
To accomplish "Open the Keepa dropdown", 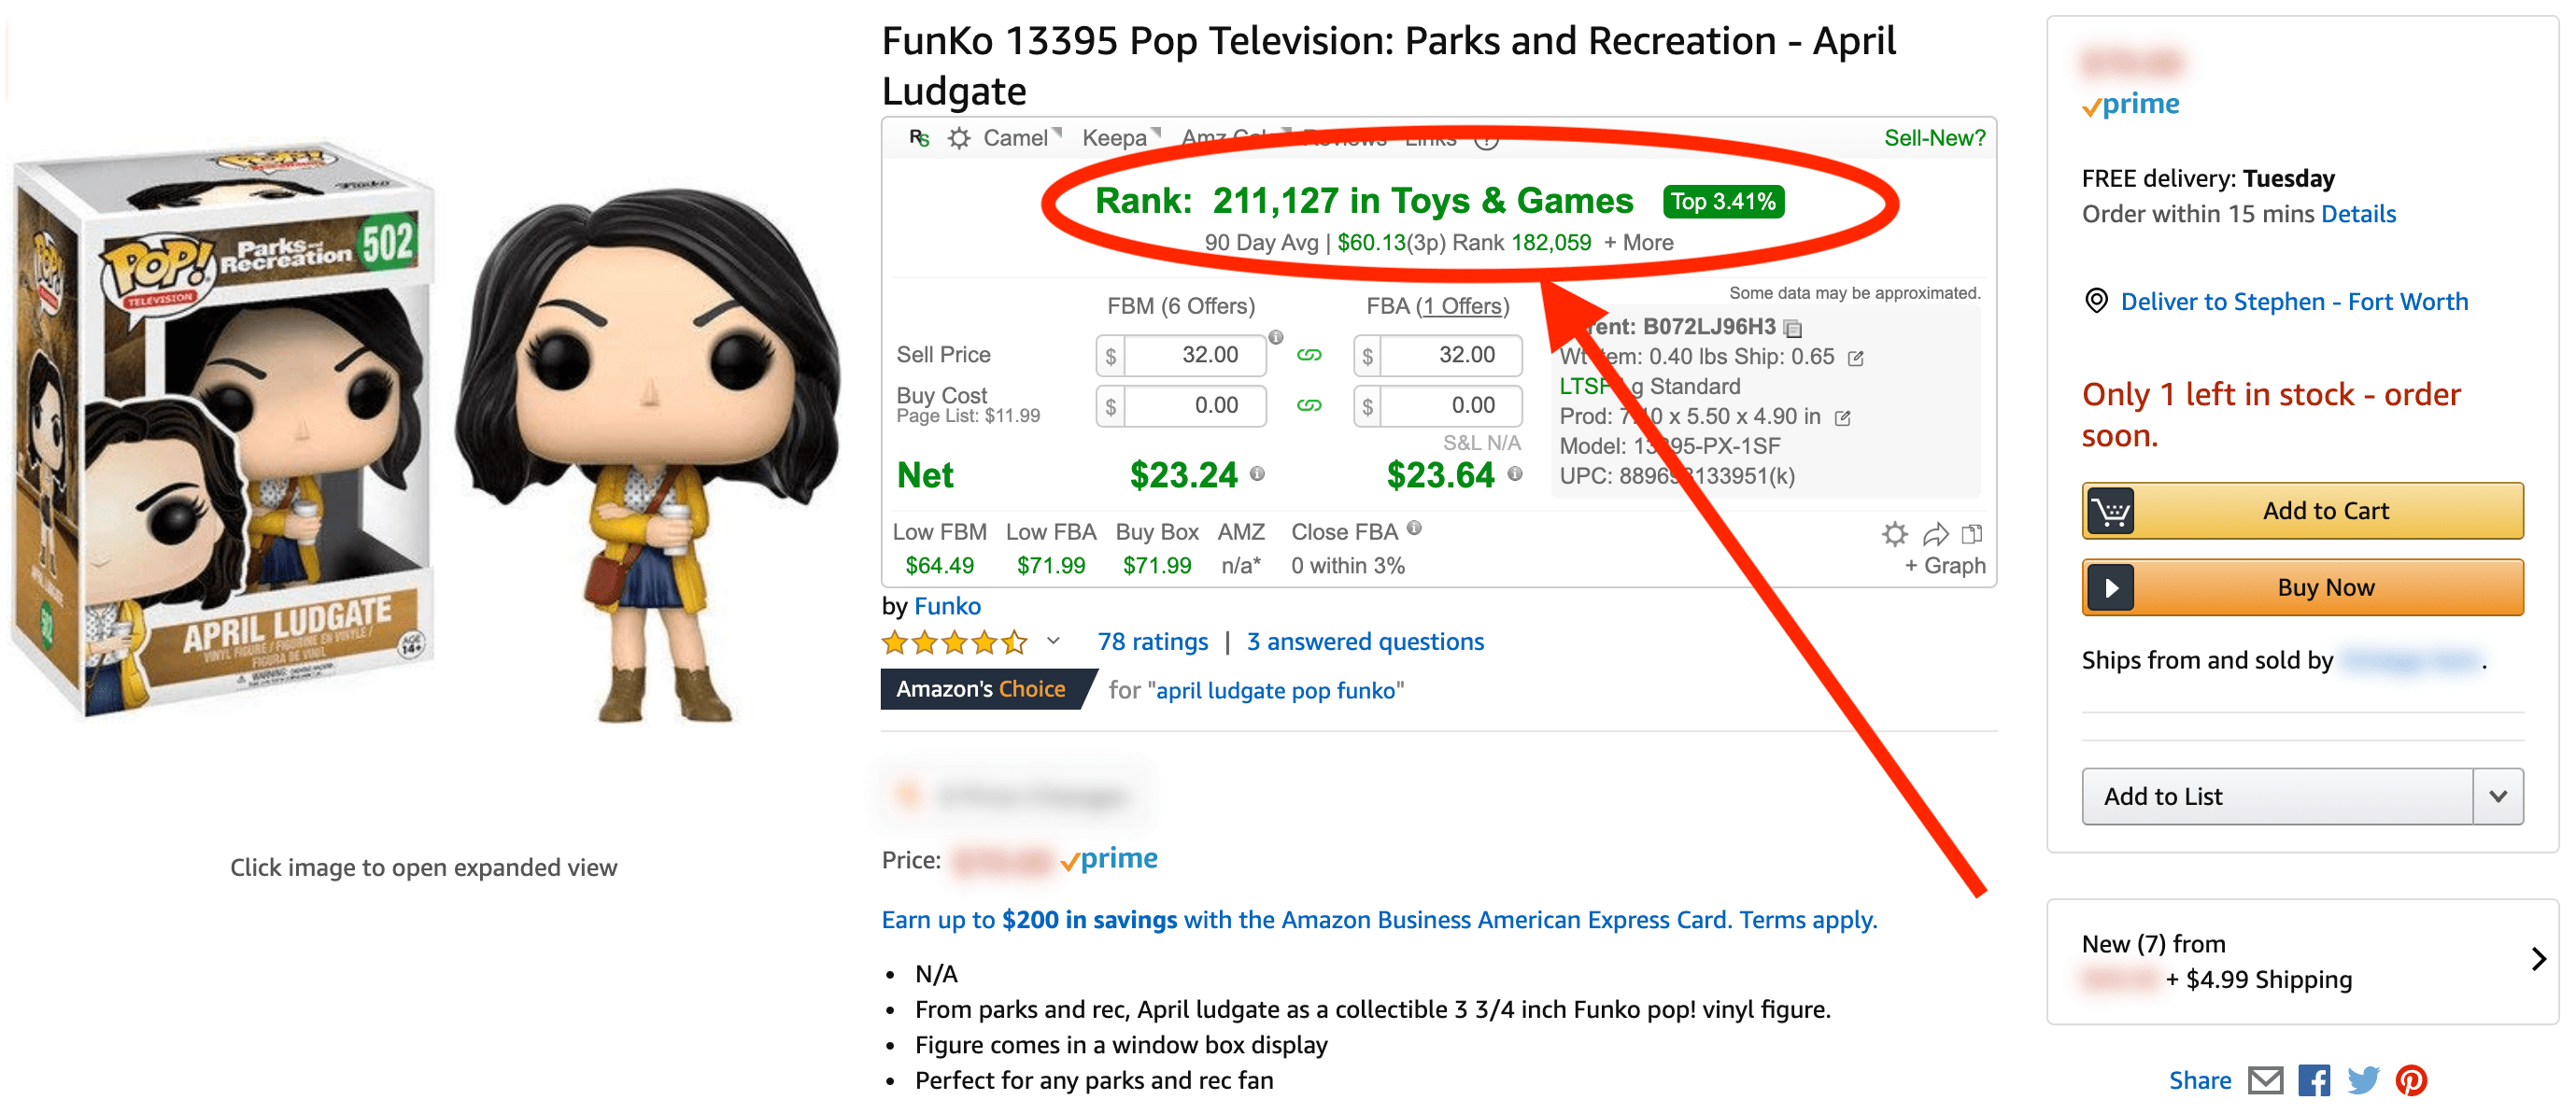I will [1118, 139].
